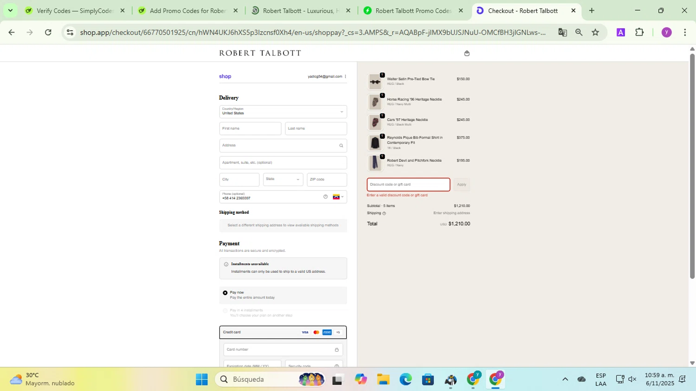Expand Country/Region United States dropdown
696x391 pixels.
[283, 112]
